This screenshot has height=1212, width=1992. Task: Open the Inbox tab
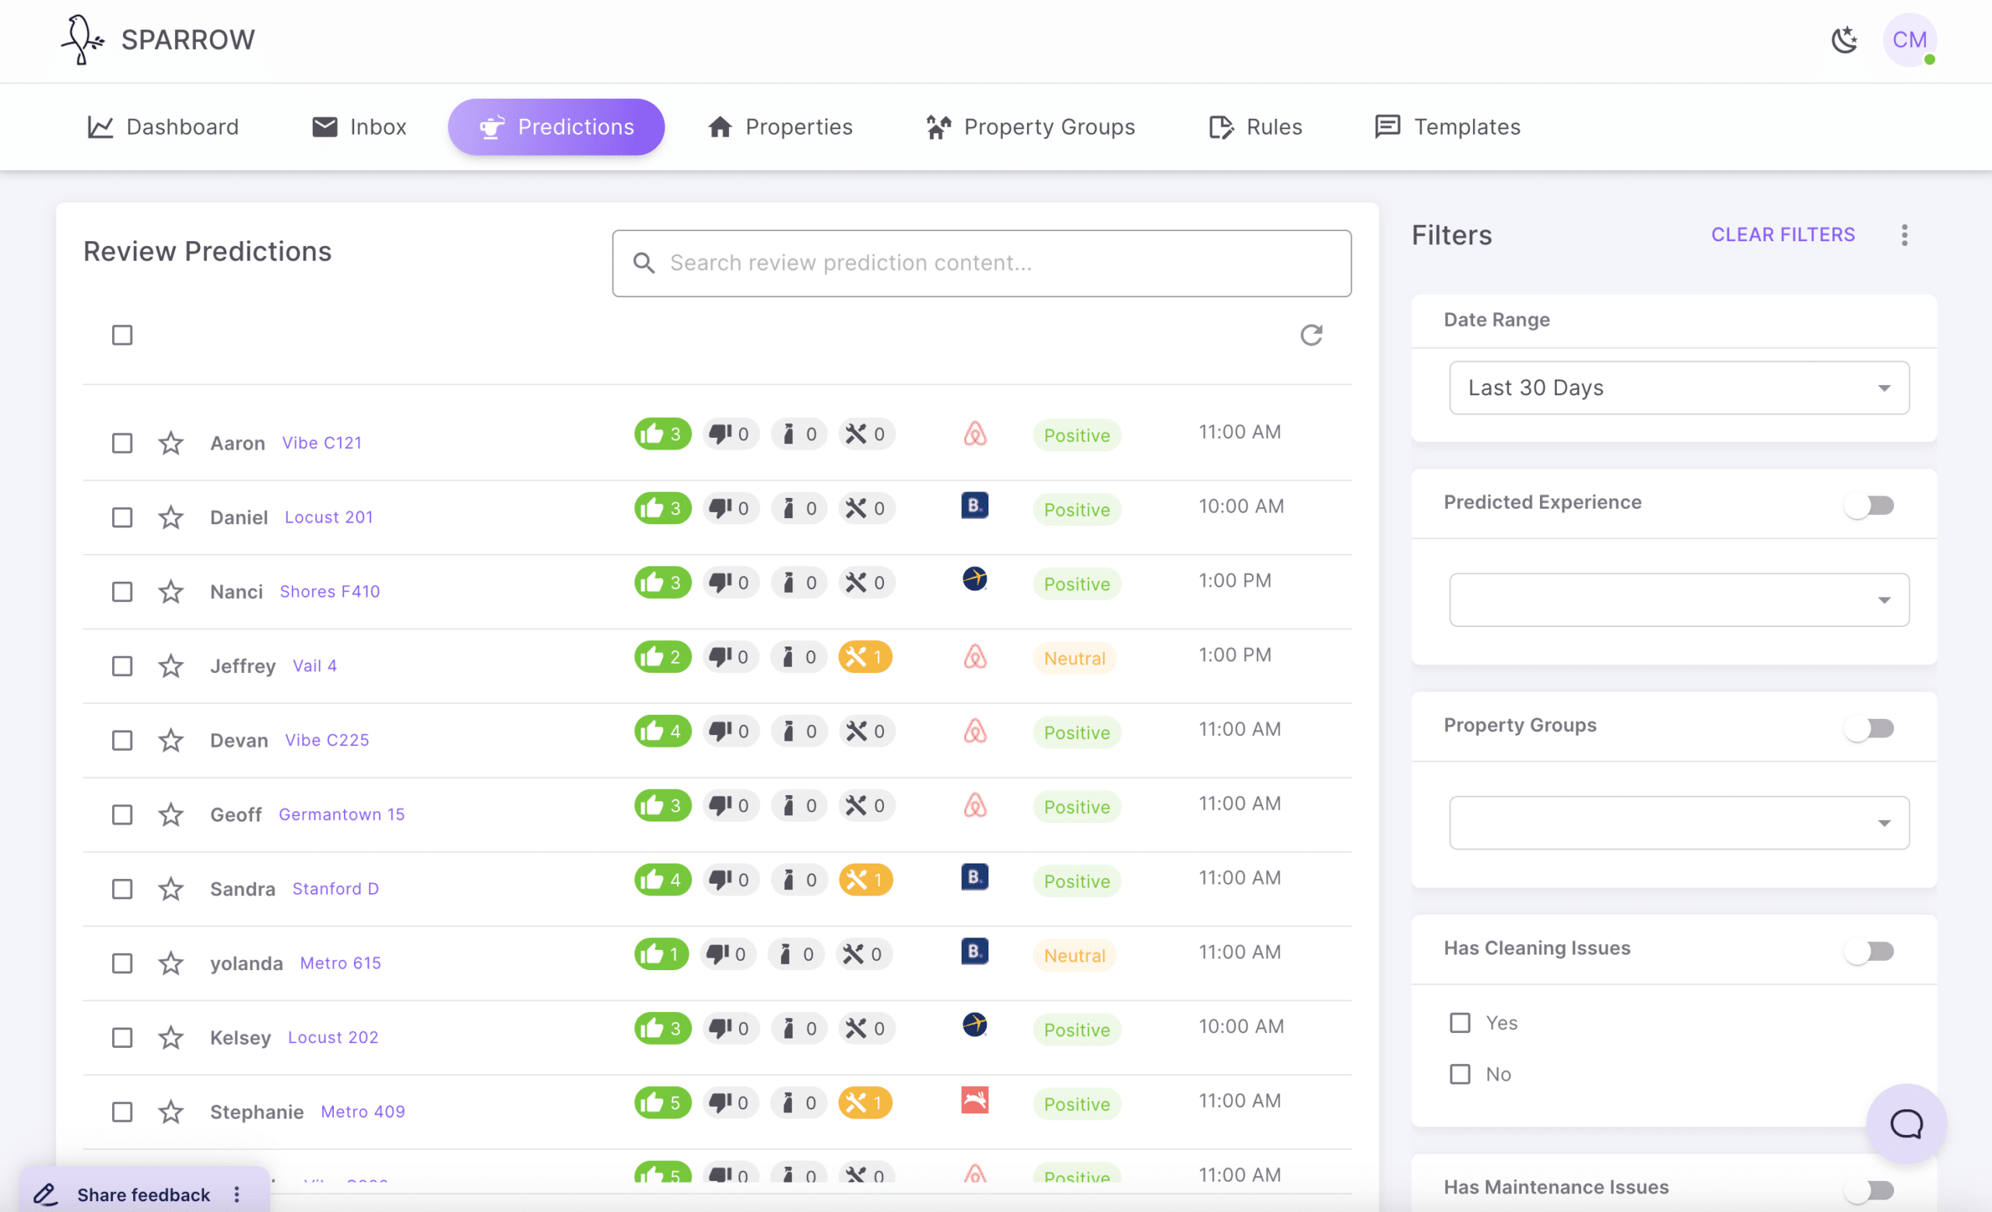click(x=359, y=127)
